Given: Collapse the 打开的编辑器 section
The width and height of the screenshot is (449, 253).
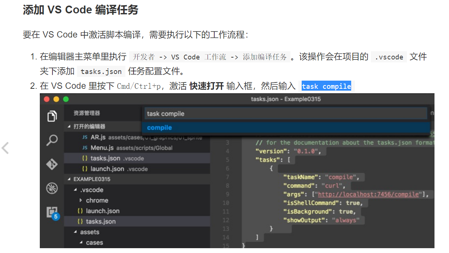Looking at the screenshot, I should 69,127.
